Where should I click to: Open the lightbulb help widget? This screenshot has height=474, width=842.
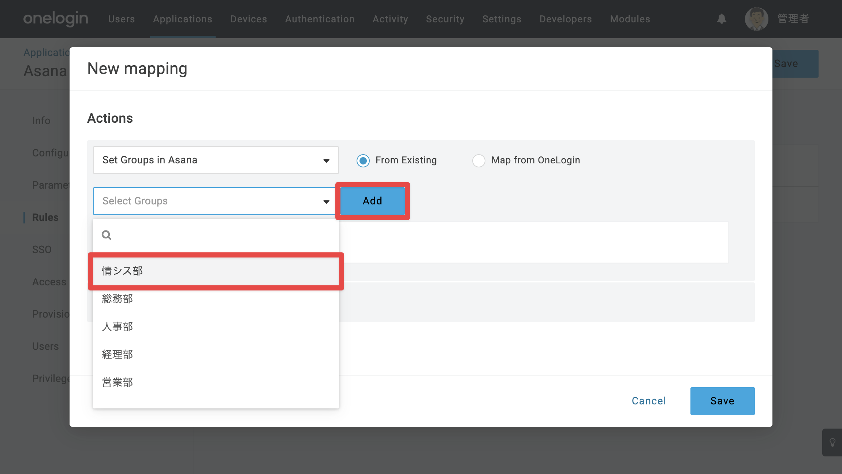pyautogui.click(x=832, y=442)
